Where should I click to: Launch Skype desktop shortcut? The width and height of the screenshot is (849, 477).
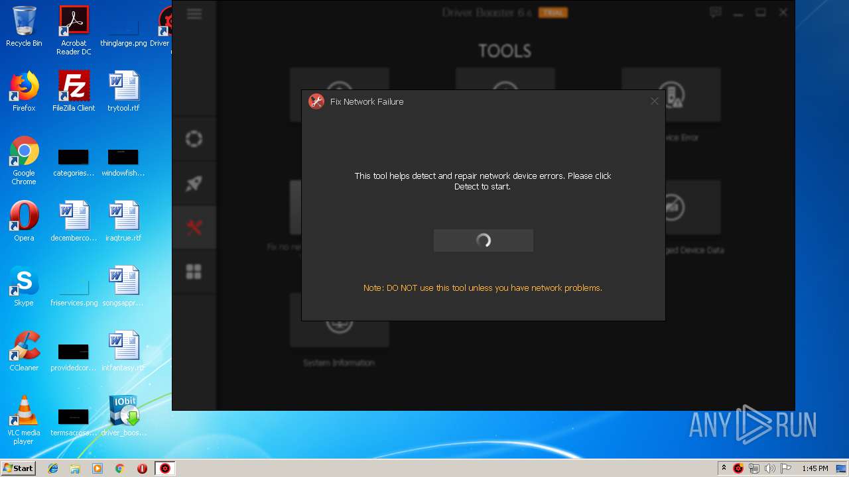[24, 286]
